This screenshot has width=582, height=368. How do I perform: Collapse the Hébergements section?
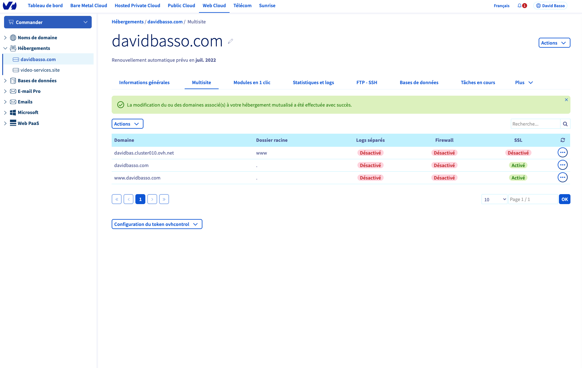(5, 48)
